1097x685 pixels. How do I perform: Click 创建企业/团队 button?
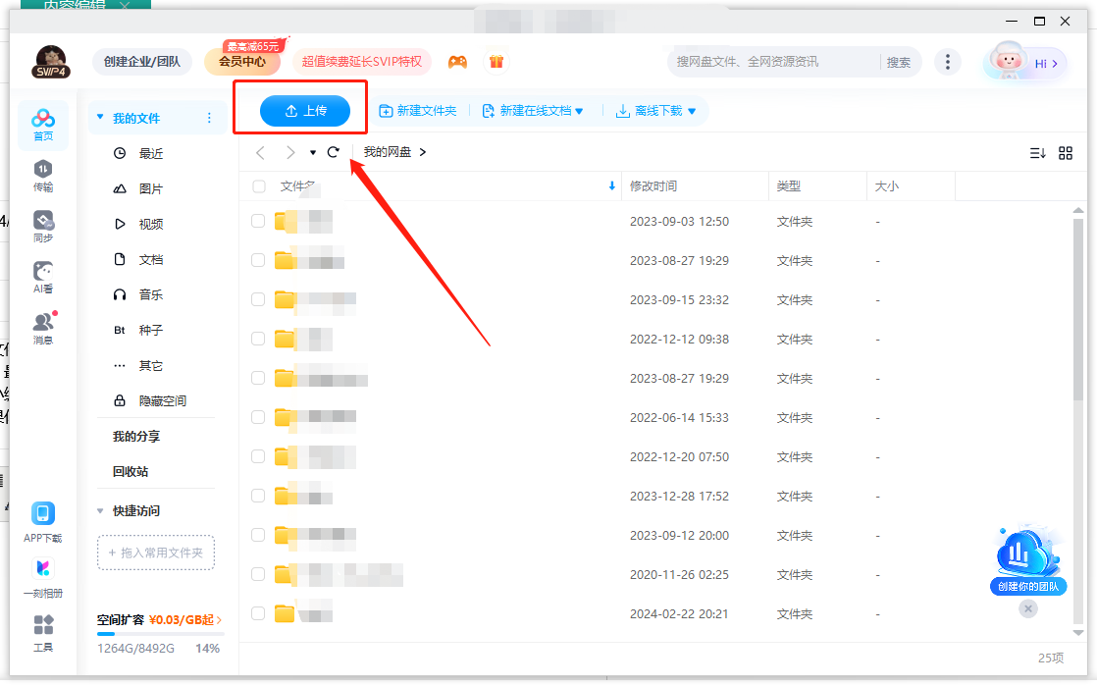coord(142,62)
